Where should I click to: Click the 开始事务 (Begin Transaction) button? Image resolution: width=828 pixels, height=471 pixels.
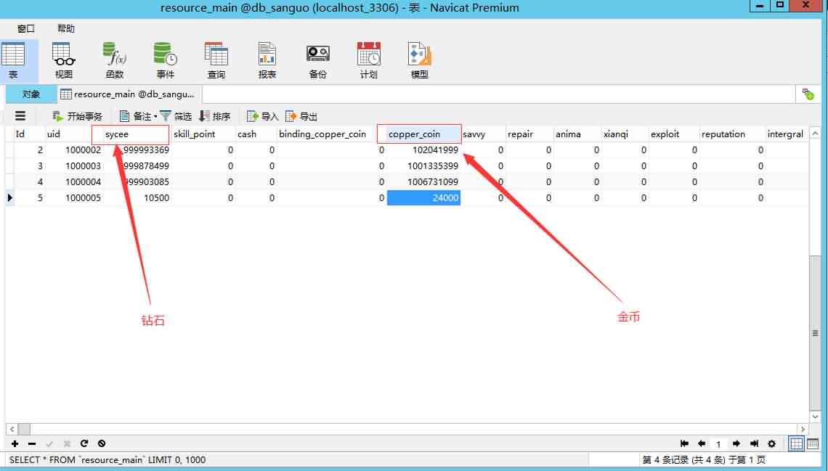[77, 116]
